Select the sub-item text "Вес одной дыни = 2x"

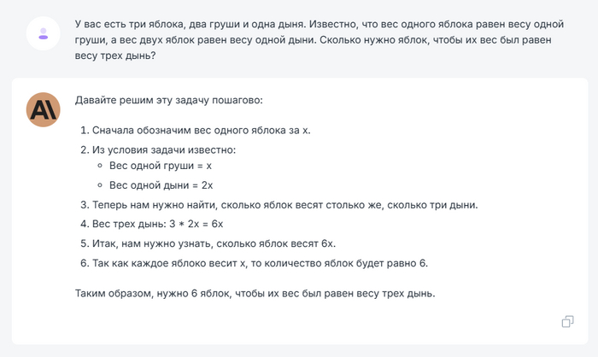(x=161, y=185)
